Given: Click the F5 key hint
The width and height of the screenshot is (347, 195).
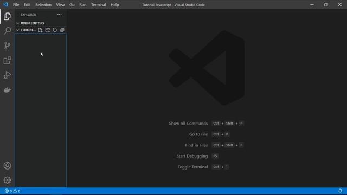Looking at the screenshot, I should point(215,156).
